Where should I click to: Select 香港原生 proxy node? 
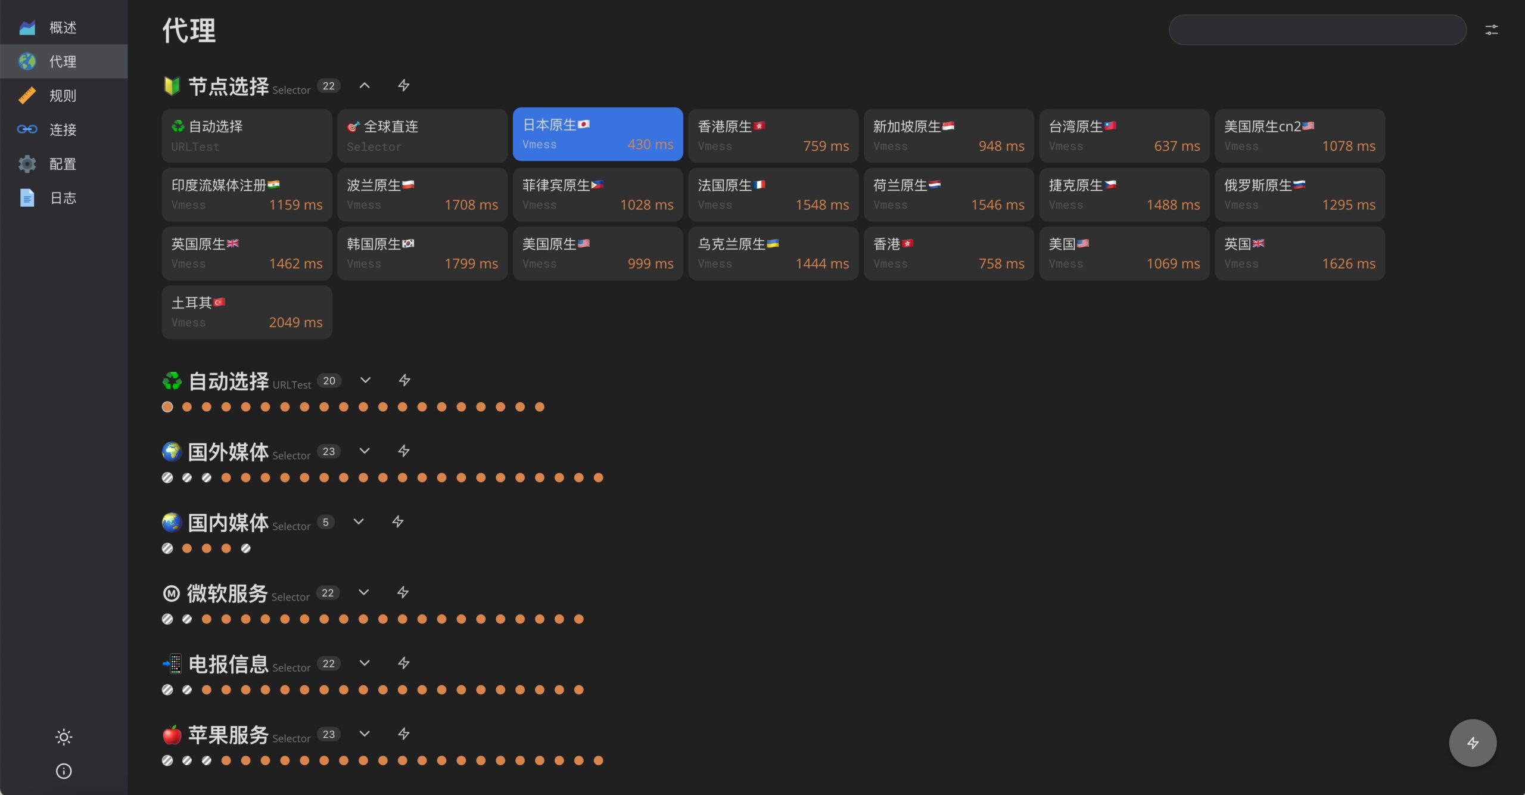coord(773,135)
